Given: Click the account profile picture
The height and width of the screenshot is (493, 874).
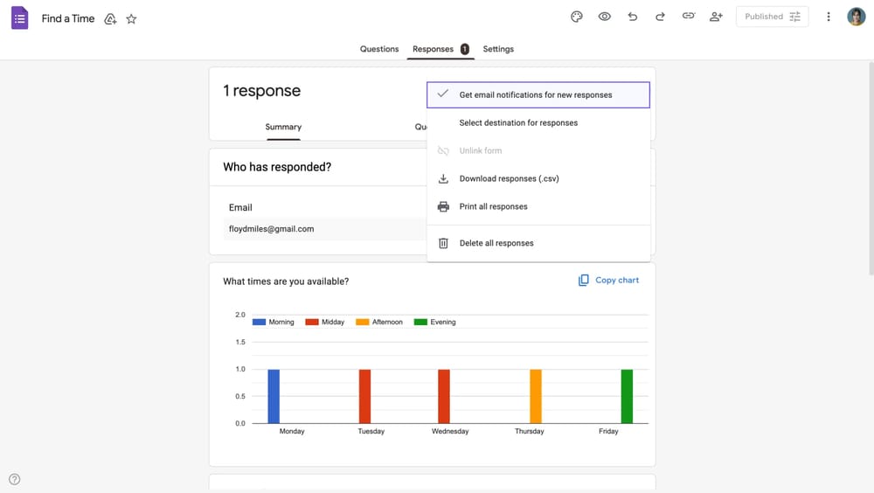Looking at the screenshot, I should tap(856, 17).
